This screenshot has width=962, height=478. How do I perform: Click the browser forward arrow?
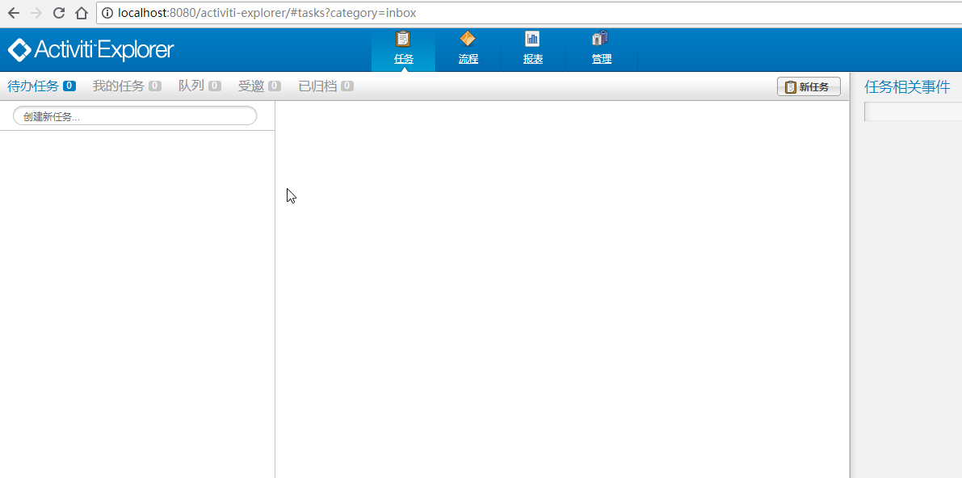tap(36, 13)
